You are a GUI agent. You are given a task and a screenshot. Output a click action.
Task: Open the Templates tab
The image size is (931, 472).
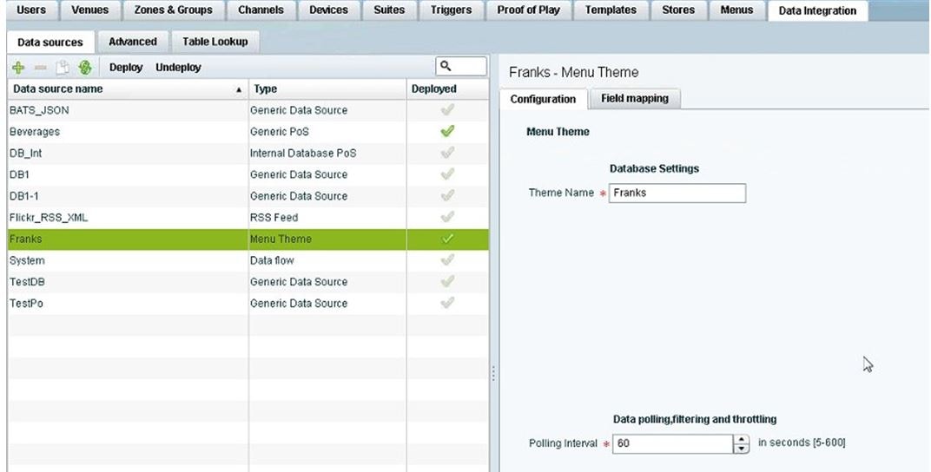point(611,10)
